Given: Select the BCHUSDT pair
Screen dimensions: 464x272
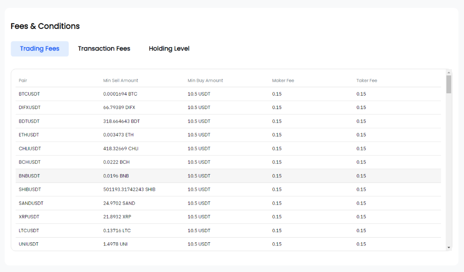Looking at the screenshot, I should click(30, 162).
